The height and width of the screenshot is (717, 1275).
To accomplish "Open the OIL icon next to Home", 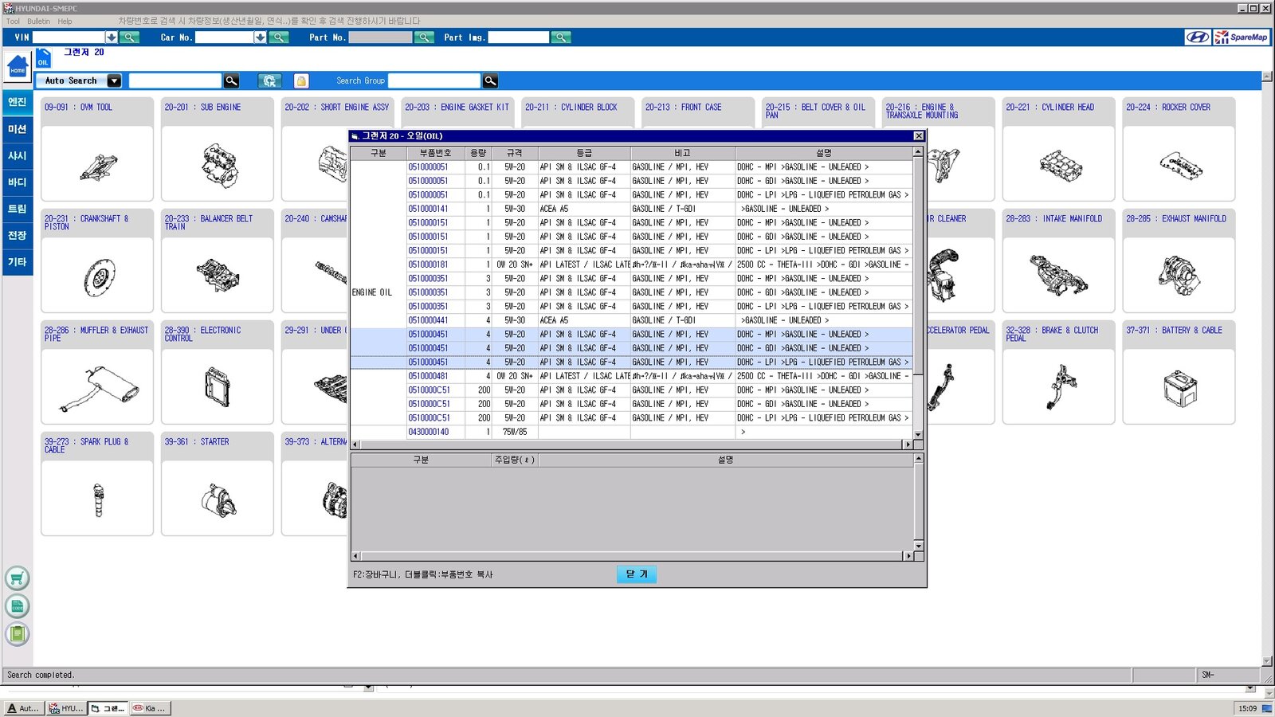I will coord(43,58).
